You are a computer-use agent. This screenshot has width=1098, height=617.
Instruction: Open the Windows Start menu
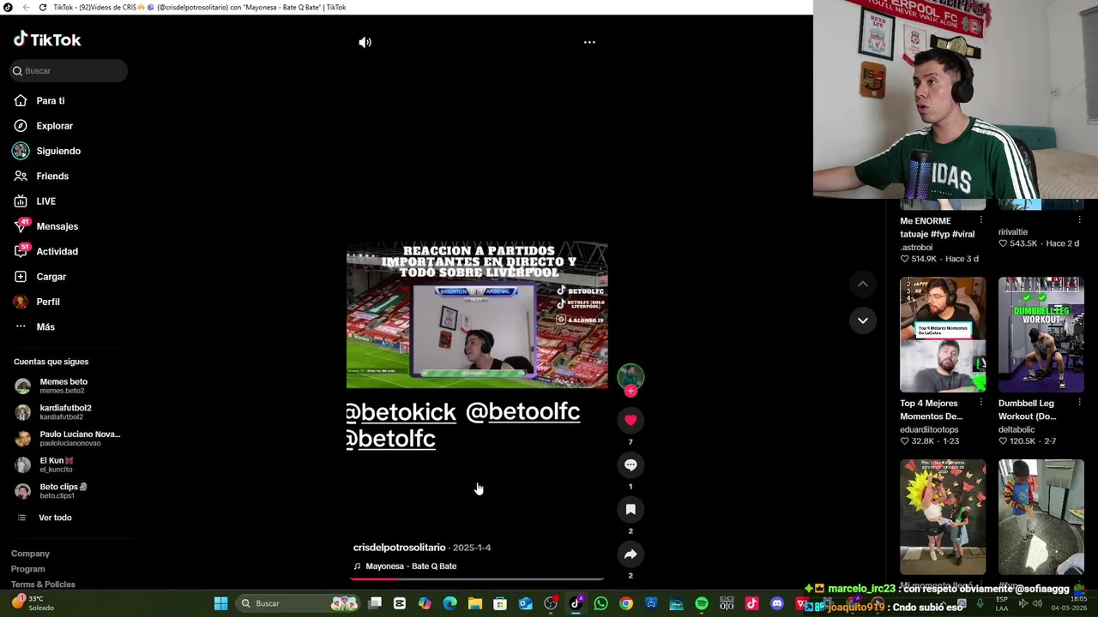tap(220, 603)
